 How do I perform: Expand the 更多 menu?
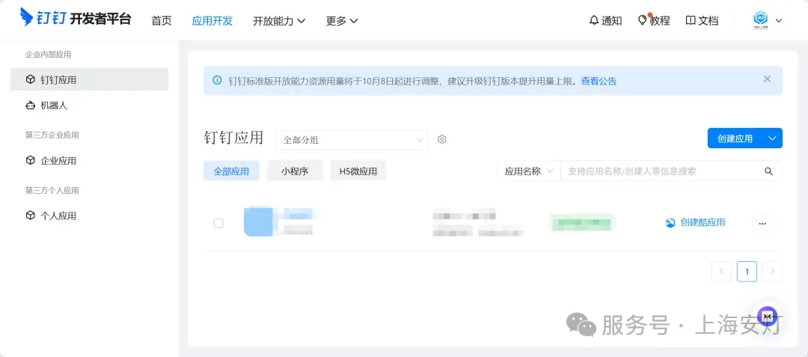(342, 21)
